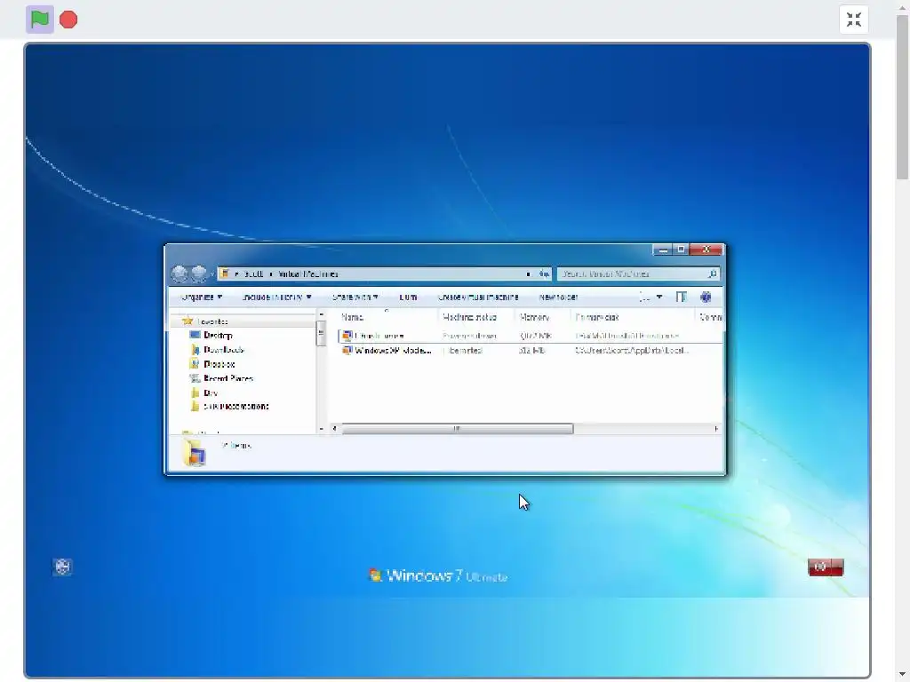Click the red shutdown power button

819,567
